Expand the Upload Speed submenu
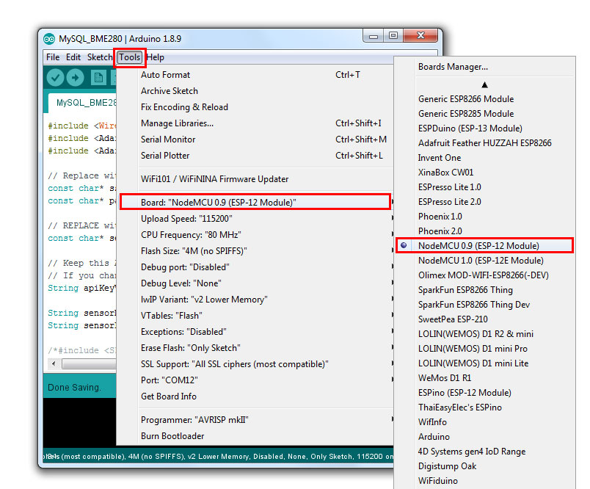This screenshot has width=590, height=489. click(256, 218)
